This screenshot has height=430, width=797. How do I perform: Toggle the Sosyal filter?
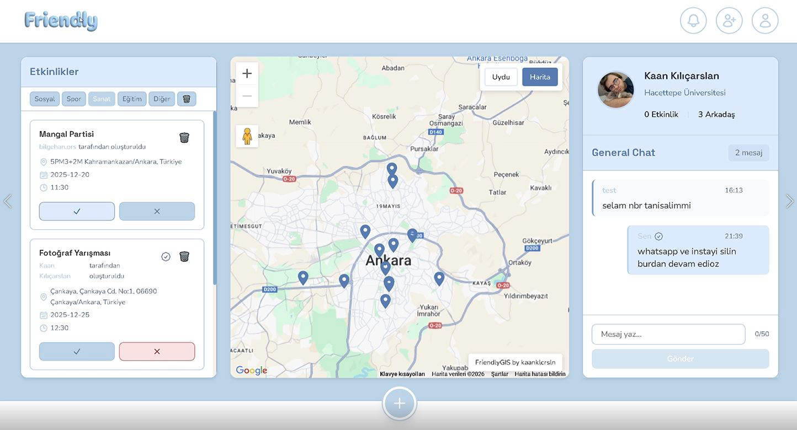point(45,99)
